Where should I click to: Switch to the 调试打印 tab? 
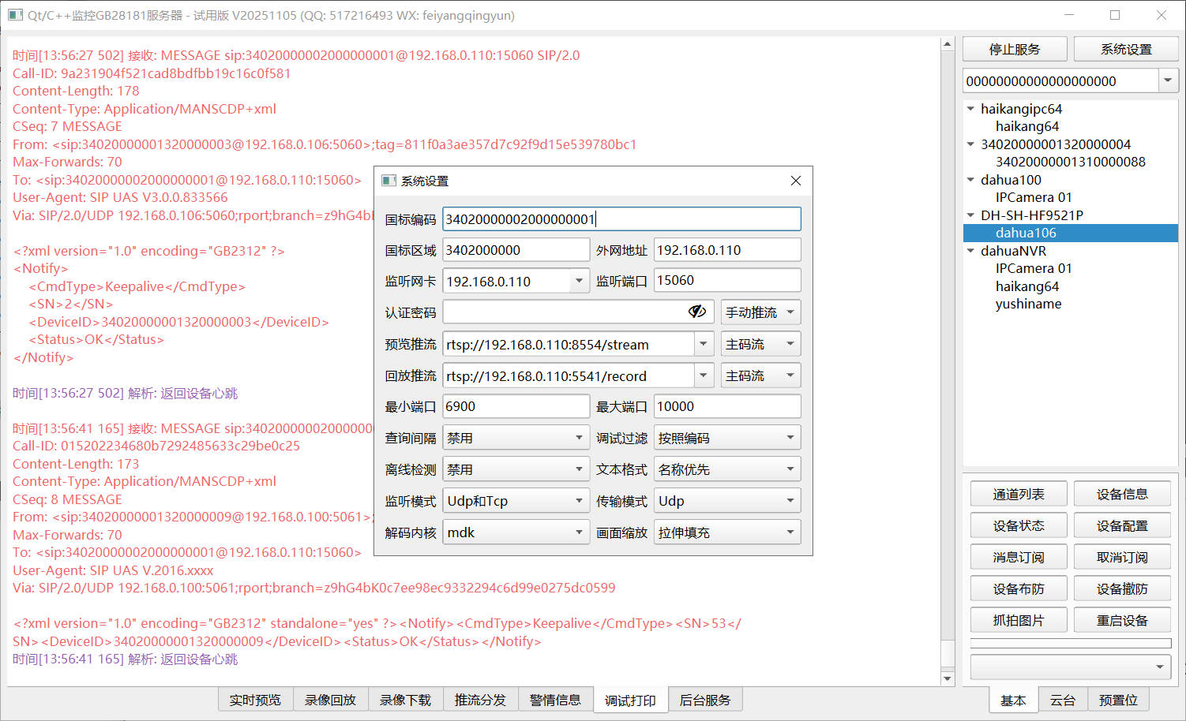[630, 700]
